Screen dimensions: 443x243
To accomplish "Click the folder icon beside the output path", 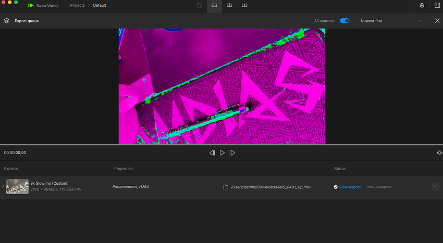I will 226,187.
